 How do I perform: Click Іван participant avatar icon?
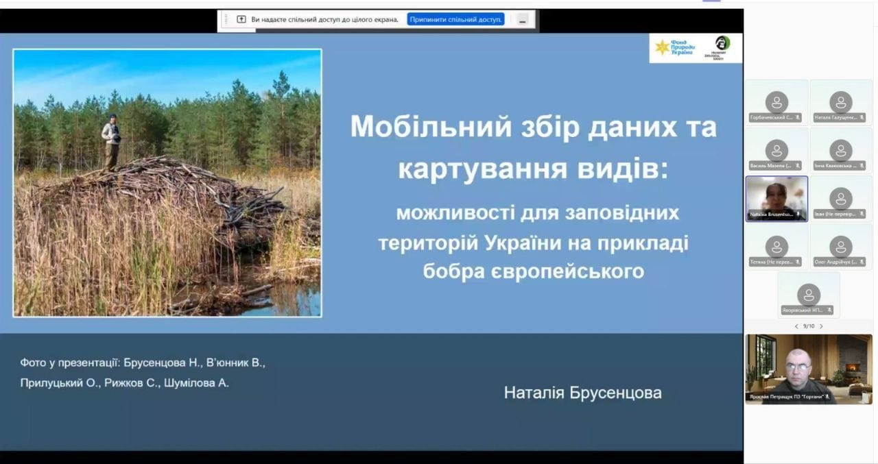pos(840,198)
